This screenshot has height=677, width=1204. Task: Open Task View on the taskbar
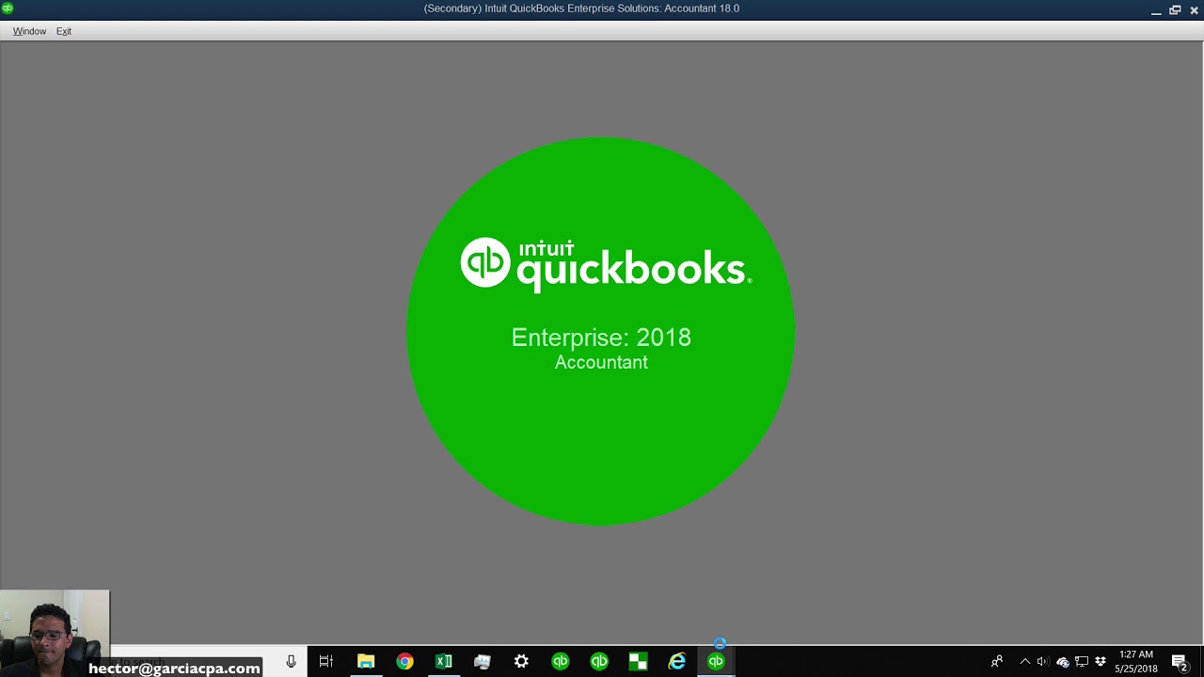point(325,662)
